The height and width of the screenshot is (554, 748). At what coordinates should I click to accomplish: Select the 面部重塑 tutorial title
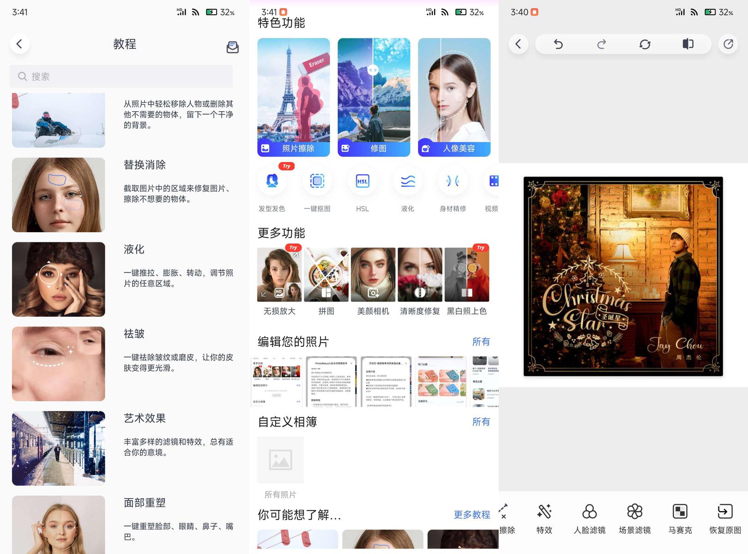[145, 503]
